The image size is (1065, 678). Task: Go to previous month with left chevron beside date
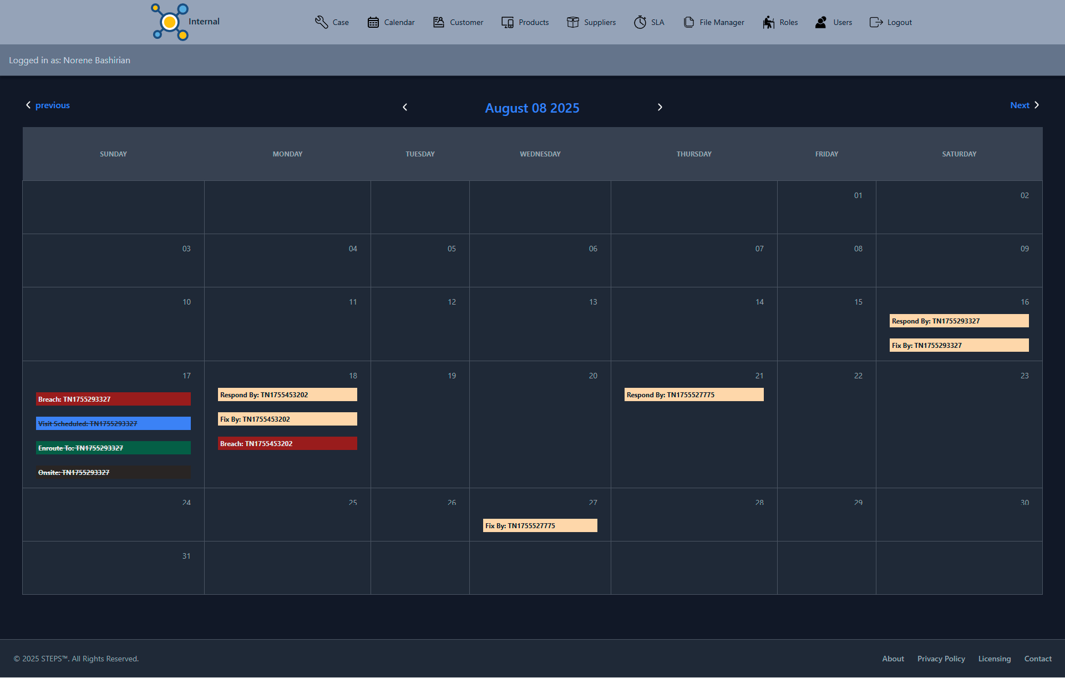tap(405, 108)
